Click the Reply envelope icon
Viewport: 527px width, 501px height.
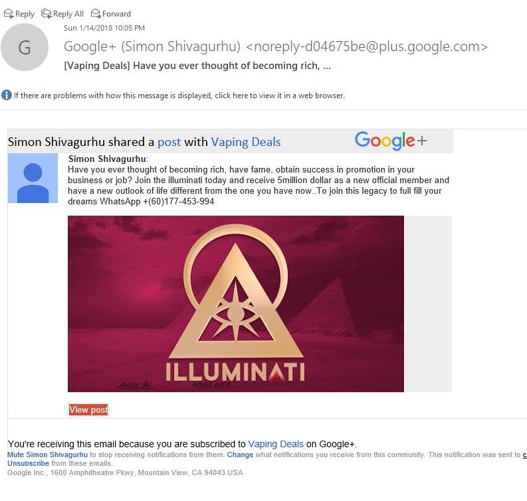tap(9, 13)
